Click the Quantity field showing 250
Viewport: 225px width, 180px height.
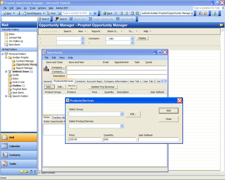[120, 139]
